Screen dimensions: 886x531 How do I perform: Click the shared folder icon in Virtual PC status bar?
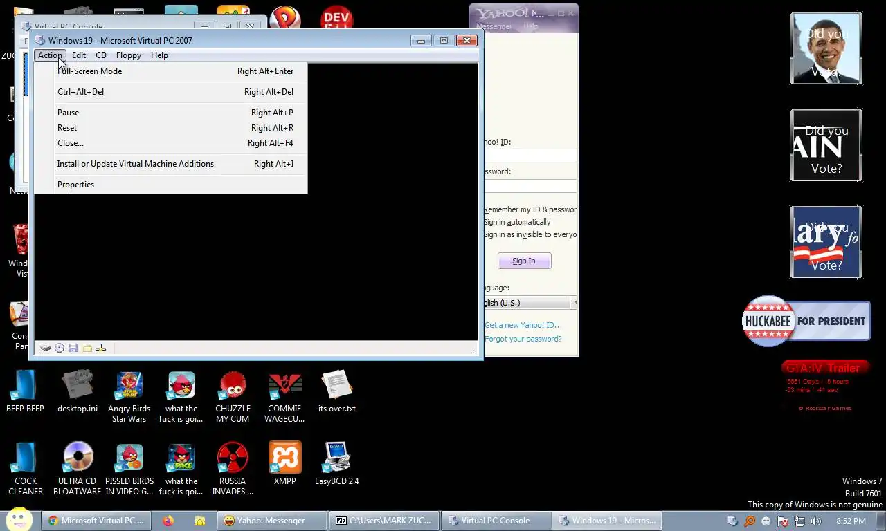point(87,348)
